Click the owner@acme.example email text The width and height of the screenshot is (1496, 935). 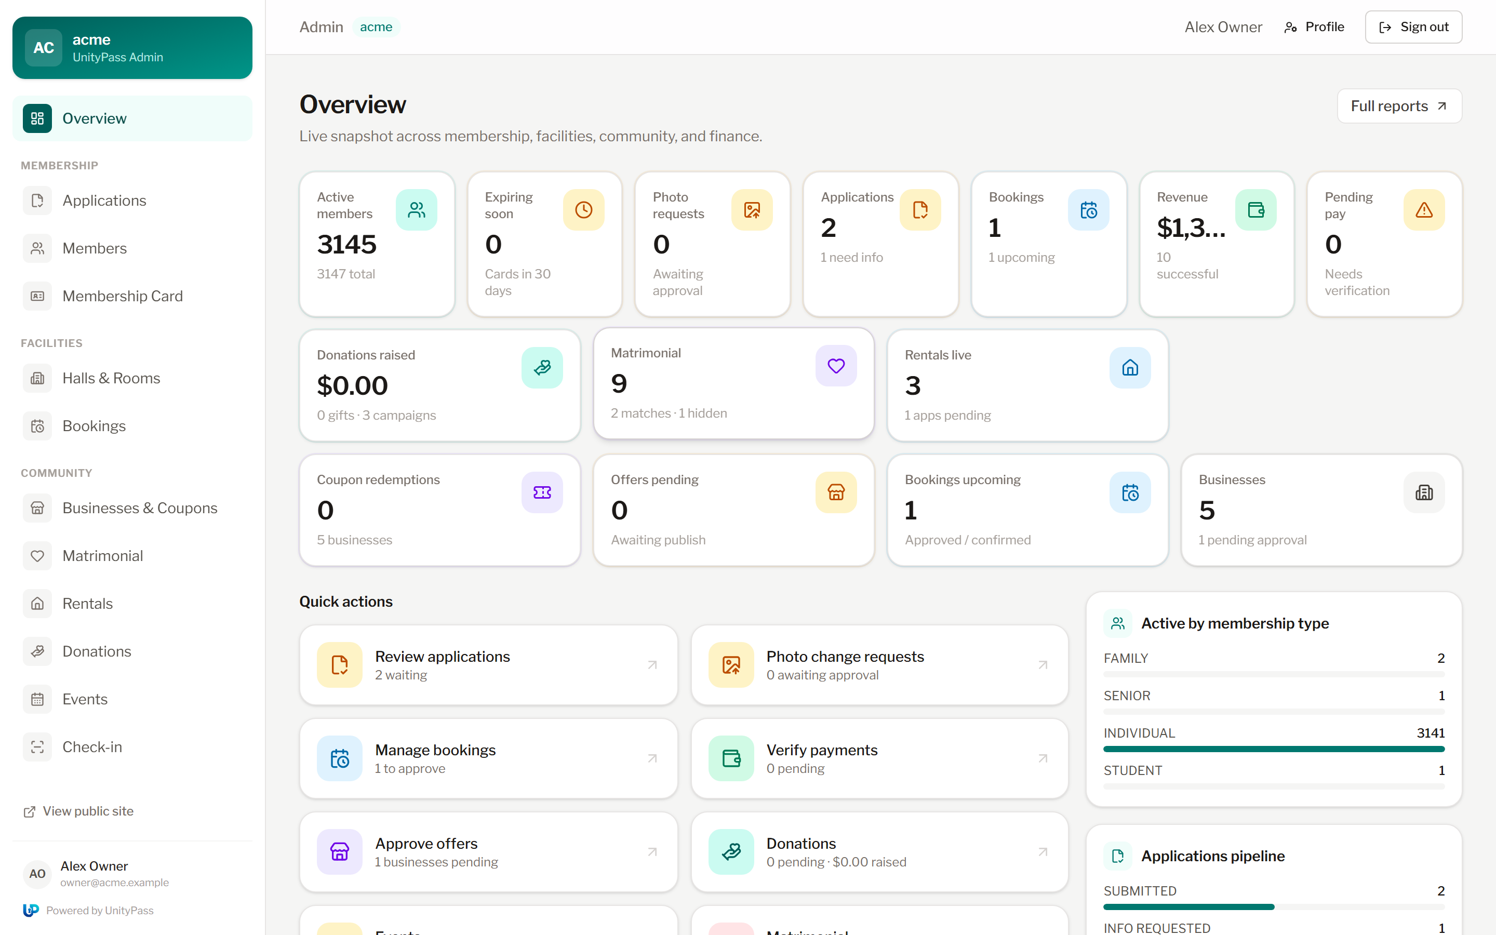[114, 883]
